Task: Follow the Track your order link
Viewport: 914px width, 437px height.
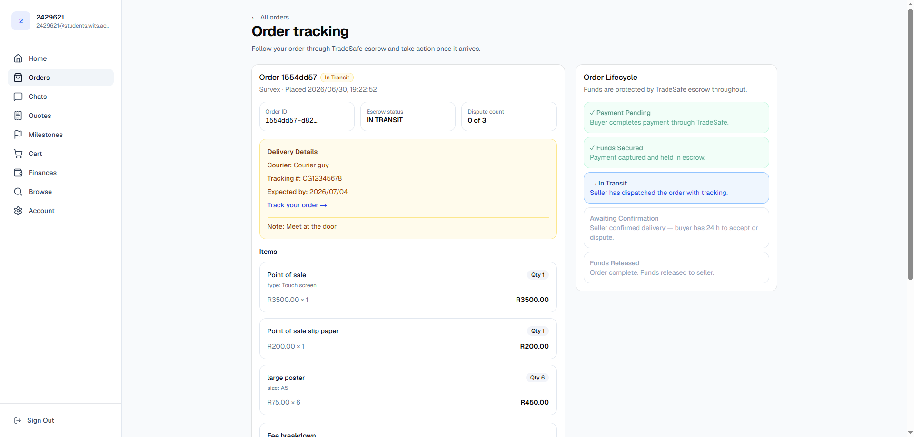Action: 297,205
